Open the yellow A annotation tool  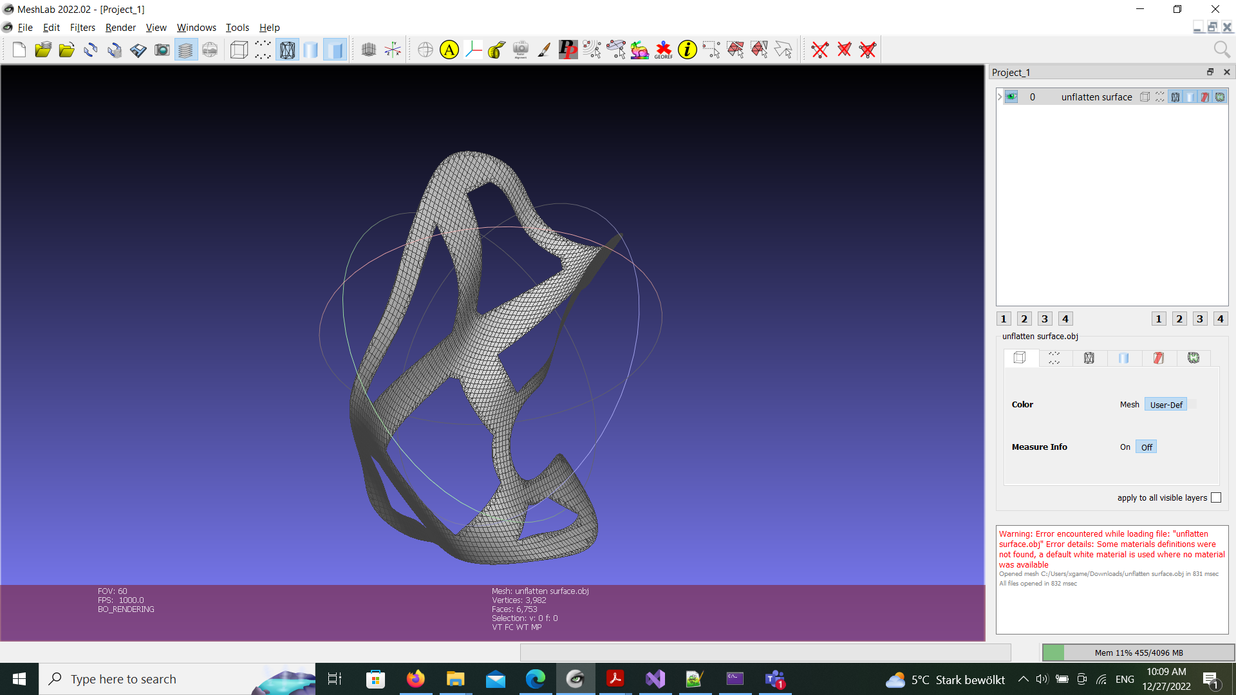pos(449,50)
